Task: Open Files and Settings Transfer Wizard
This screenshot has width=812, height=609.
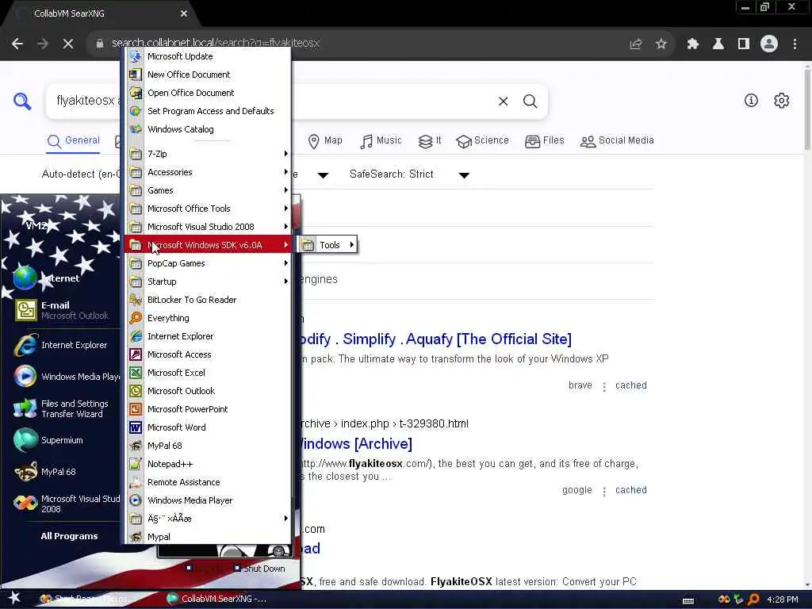Action: pos(65,408)
